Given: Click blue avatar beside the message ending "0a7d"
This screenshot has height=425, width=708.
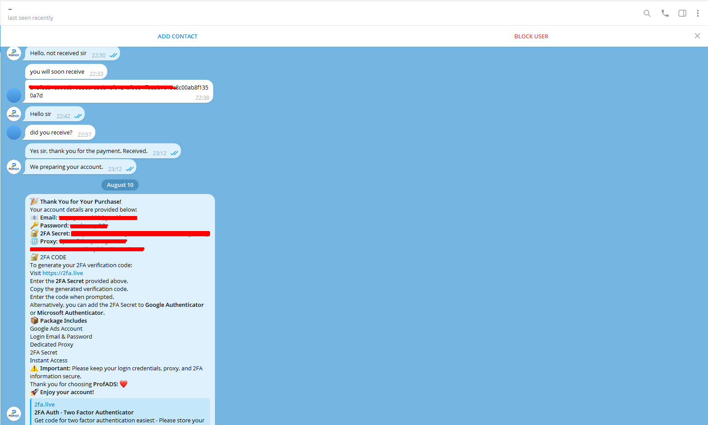Looking at the screenshot, I should (14, 95).
